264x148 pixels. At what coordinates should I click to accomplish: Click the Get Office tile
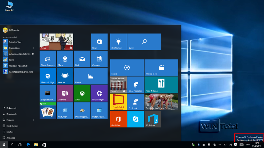(x=118, y=119)
